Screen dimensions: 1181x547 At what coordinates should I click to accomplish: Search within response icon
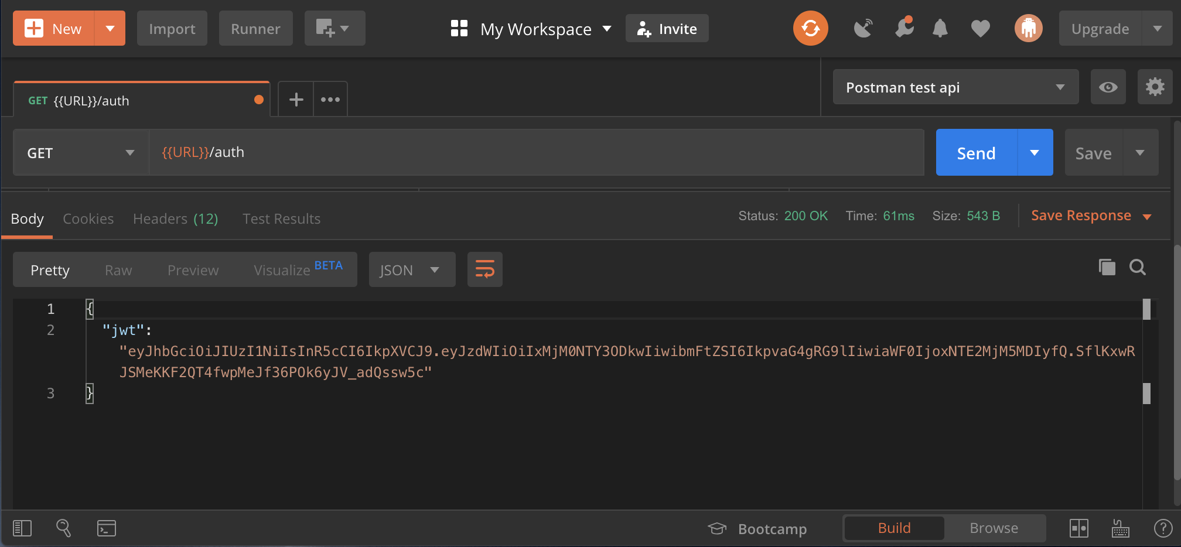click(x=1138, y=267)
